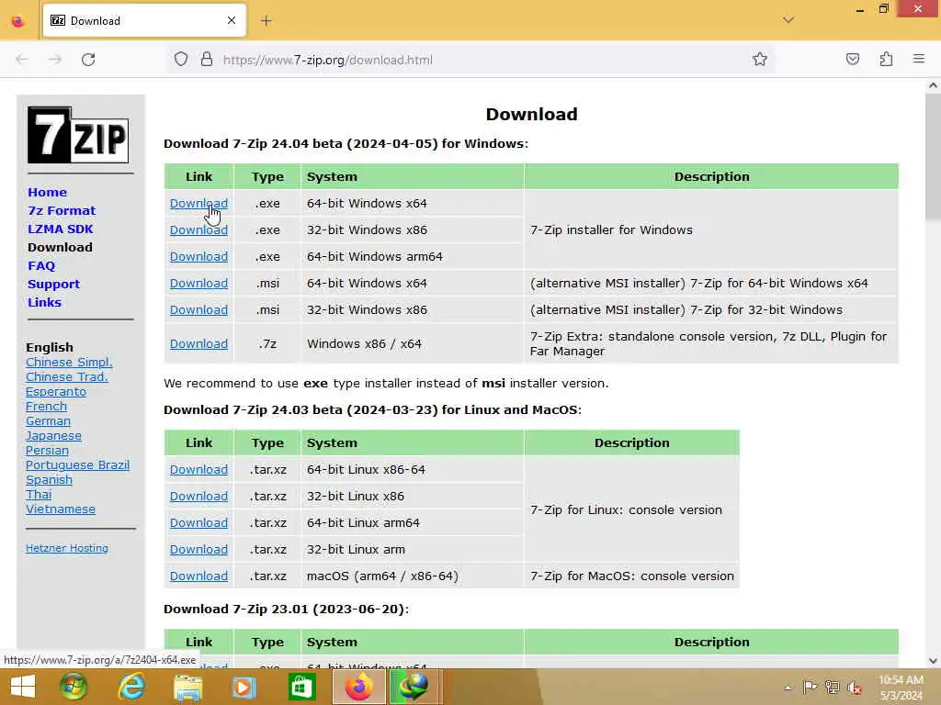Click the Firefox back arrow button
The image size is (941, 705).
tap(22, 60)
